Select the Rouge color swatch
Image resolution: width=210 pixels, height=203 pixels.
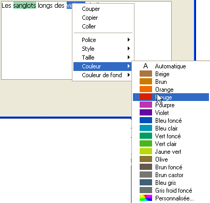pos(146,97)
